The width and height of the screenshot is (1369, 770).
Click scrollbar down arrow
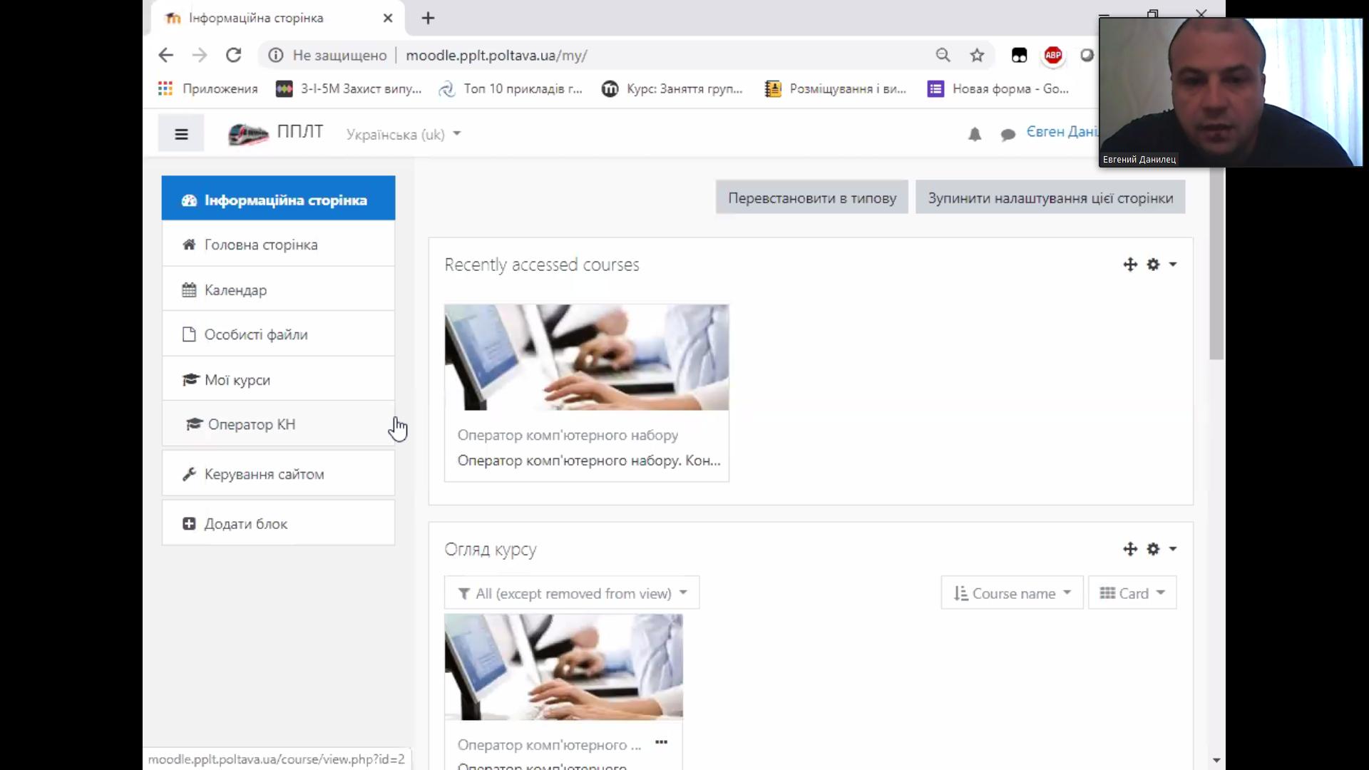tap(1216, 761)
